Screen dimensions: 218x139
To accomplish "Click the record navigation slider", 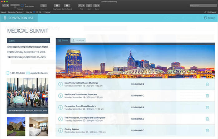I will 15,7.
